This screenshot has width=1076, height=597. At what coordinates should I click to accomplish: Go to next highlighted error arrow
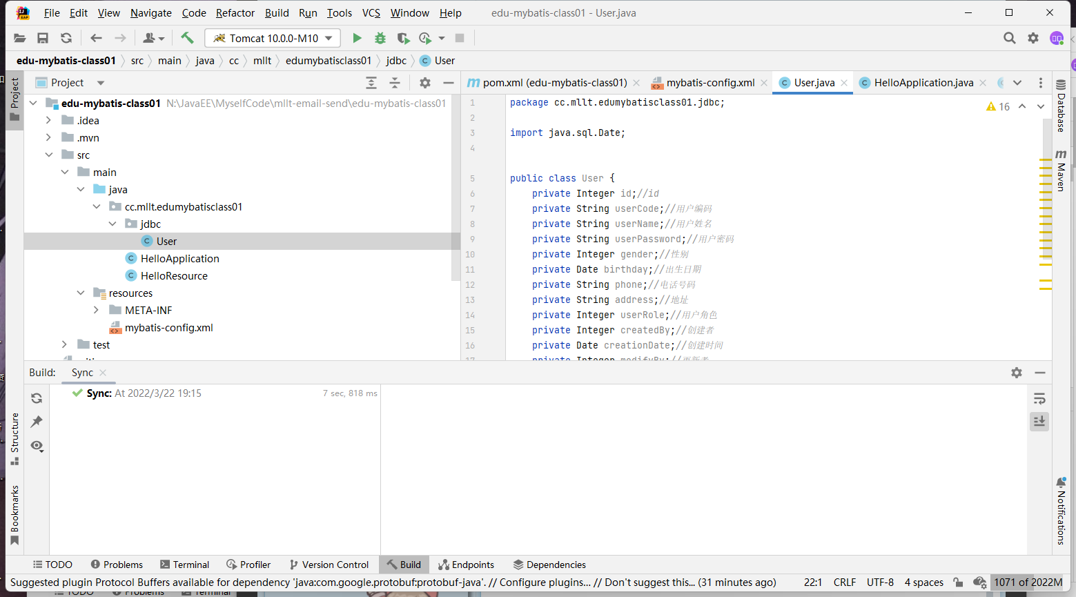click(1041, 106)
